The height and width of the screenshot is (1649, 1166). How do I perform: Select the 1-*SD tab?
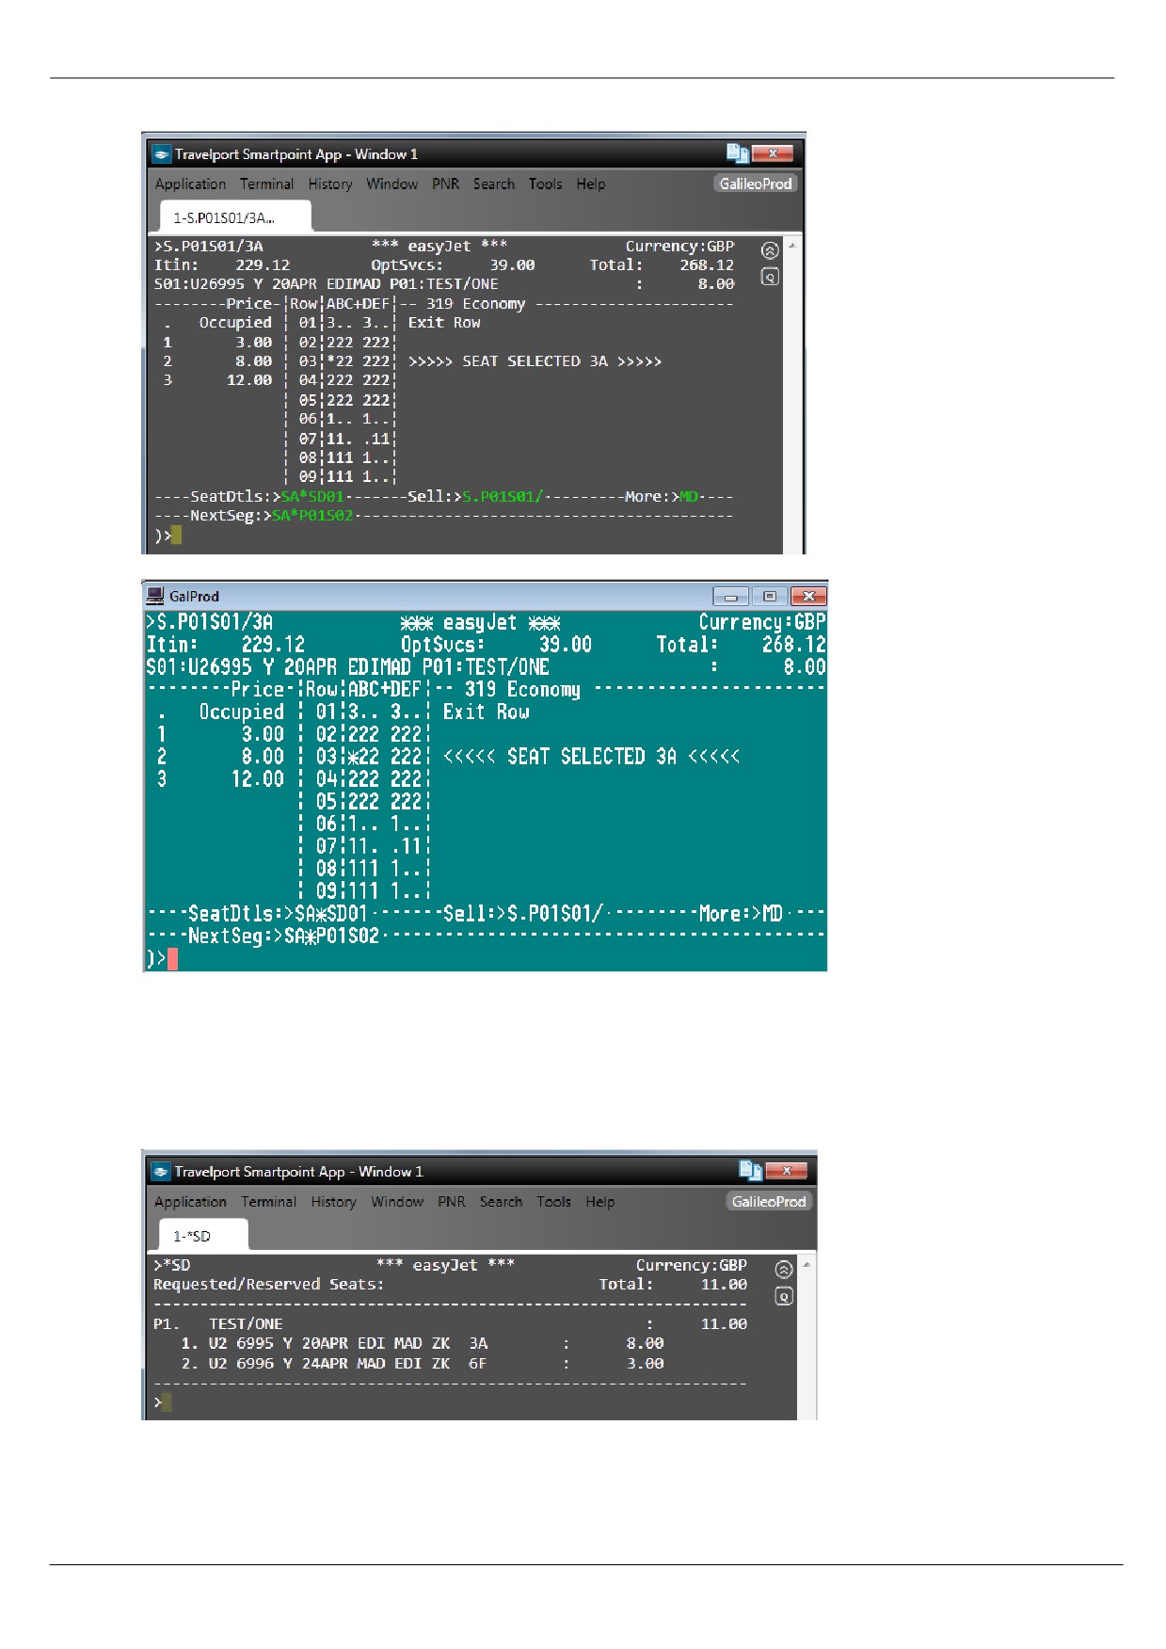coord(203,1235)
